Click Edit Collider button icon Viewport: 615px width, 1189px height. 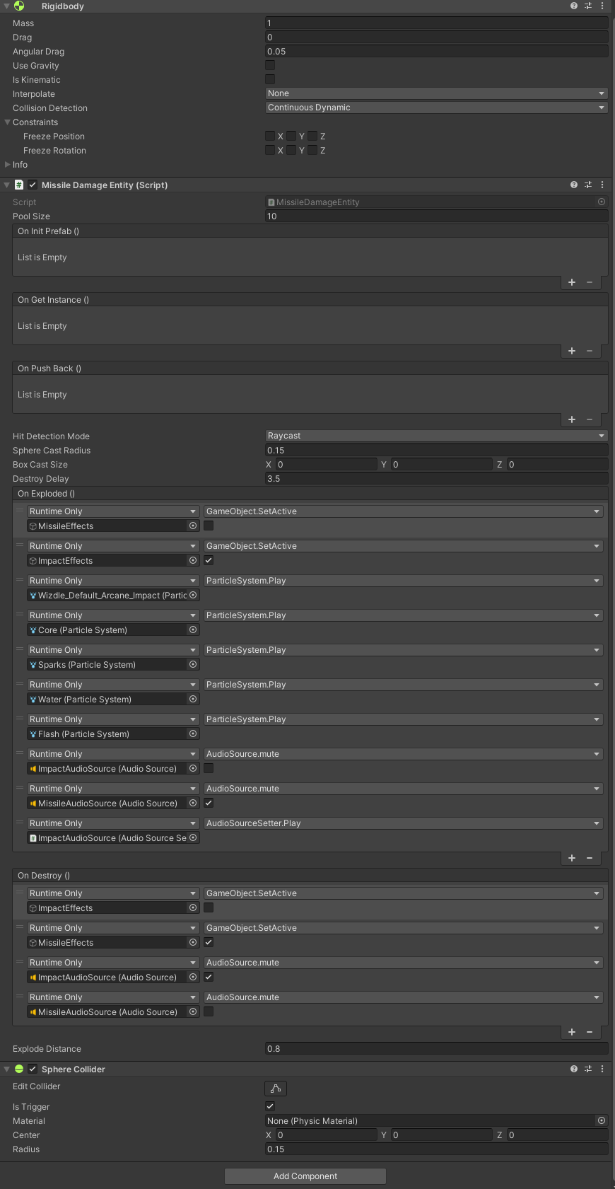click(x=276, y=1089)
